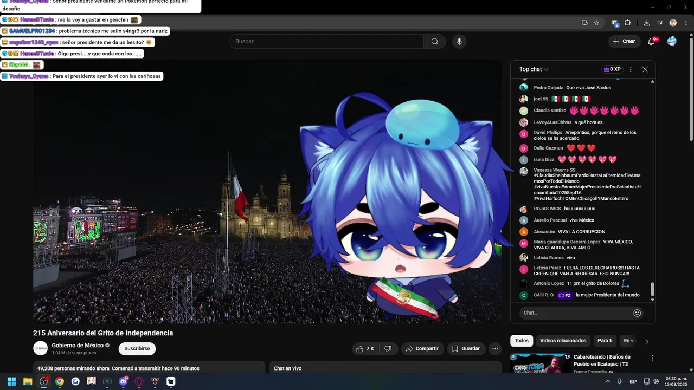Expand the Top chat dropdown
The image size is (694, 390).
pyautogui.click(x=534, y=69)
